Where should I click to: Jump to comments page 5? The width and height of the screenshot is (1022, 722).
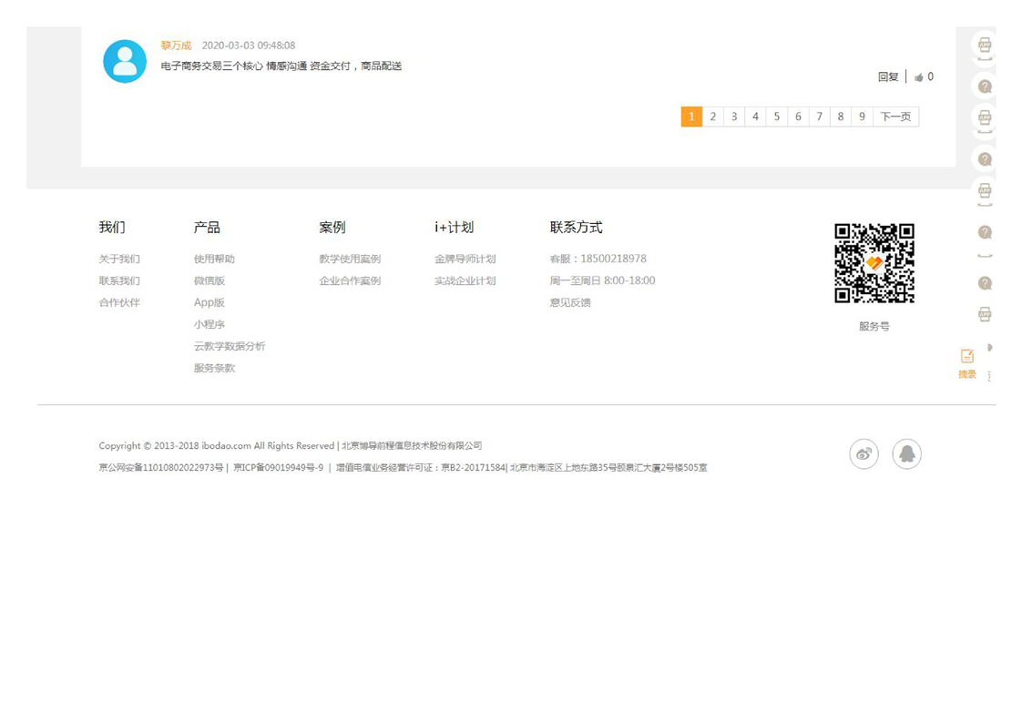[x=776, y=117]
